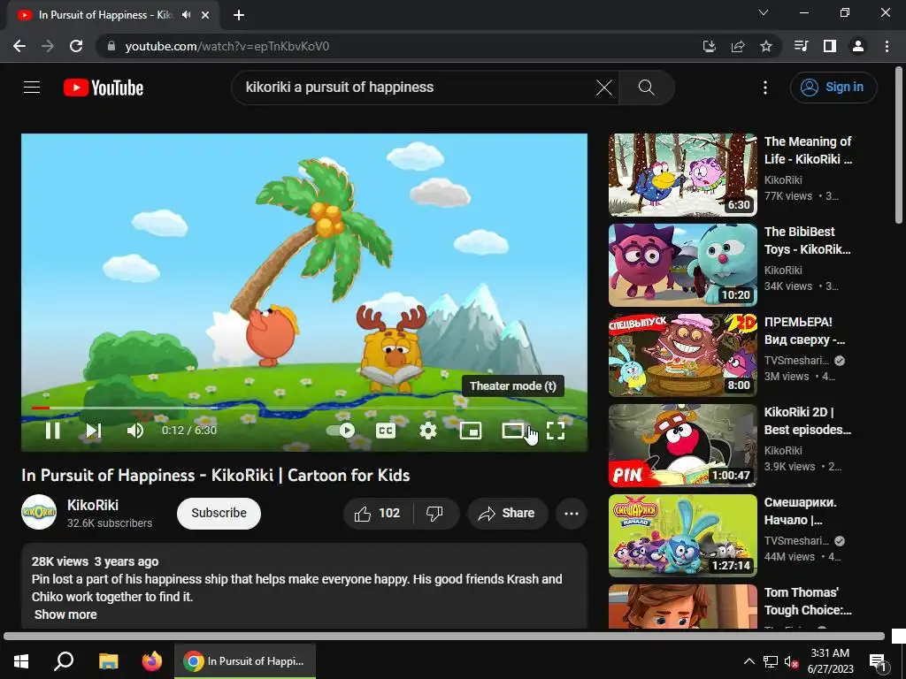Open the Windows Start menu

tap(21, 661)
